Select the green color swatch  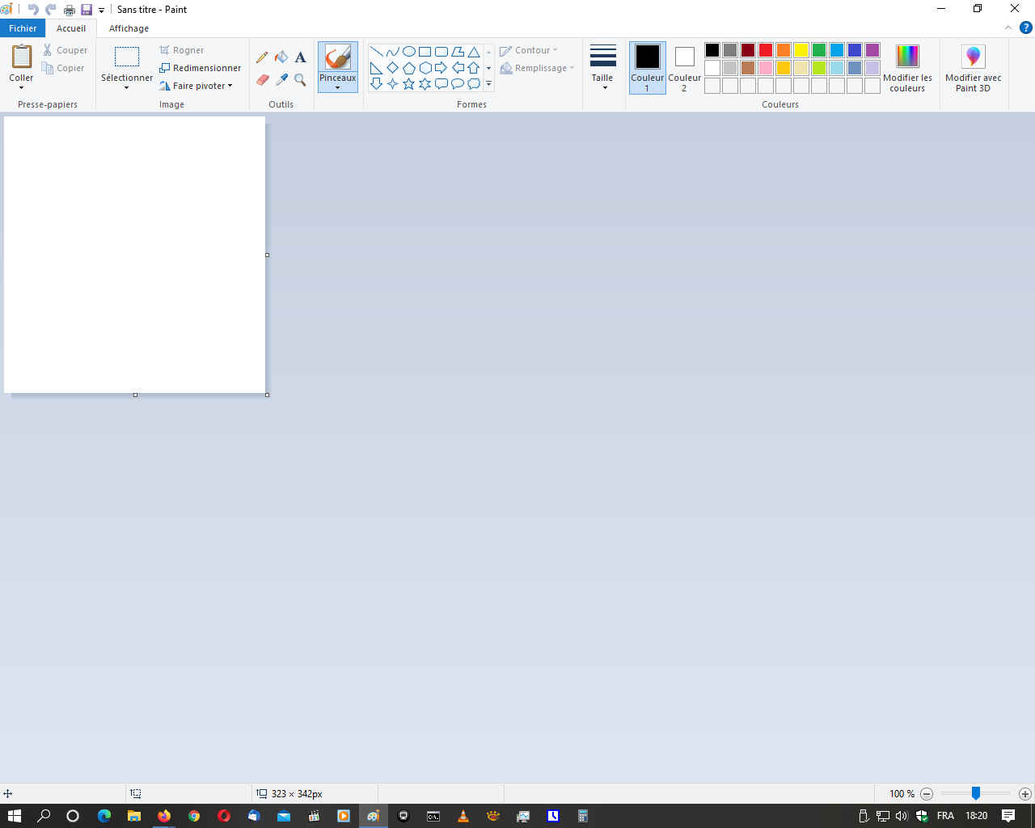819,50
